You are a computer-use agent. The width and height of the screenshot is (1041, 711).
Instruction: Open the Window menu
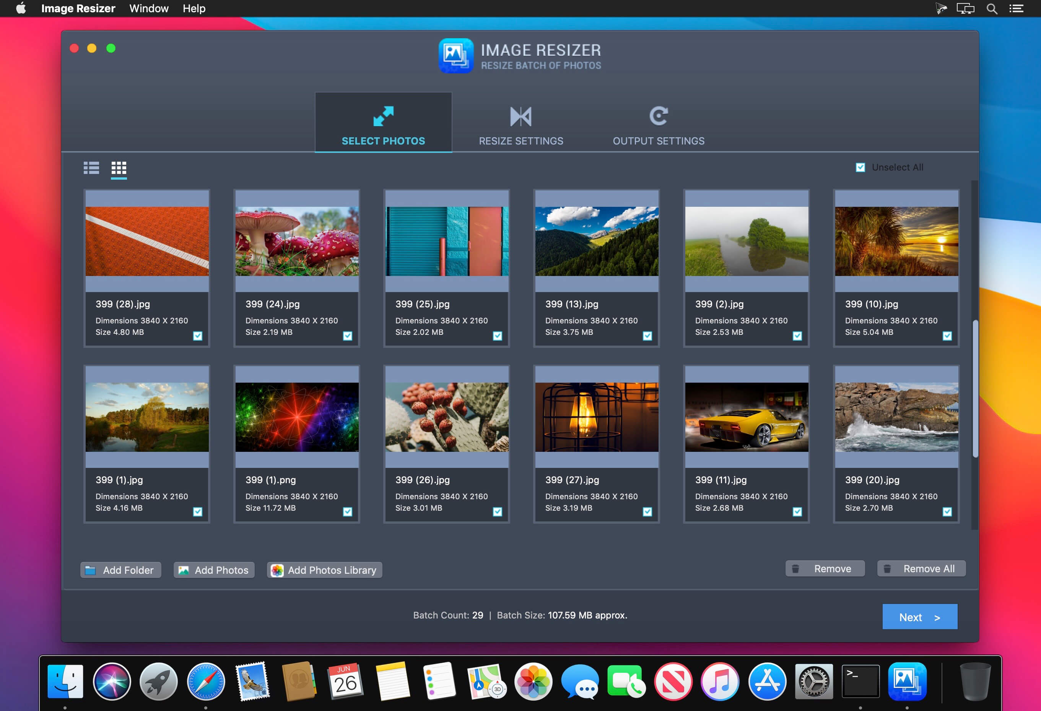[x=149, y=8]
